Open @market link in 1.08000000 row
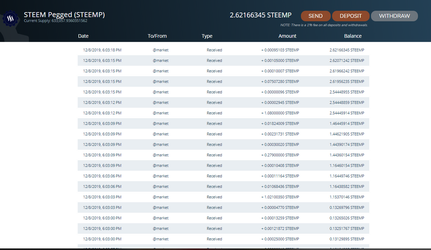 pyautogui.click(x=161, y=113)
